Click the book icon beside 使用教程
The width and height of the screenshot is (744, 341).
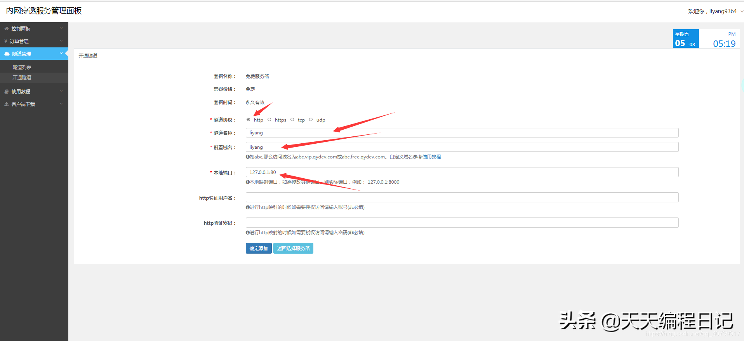point(7,92)
